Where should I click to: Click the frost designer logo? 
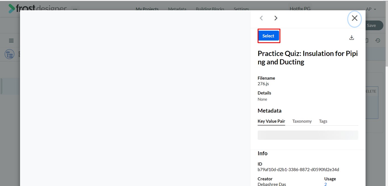(x=37, y=8)
